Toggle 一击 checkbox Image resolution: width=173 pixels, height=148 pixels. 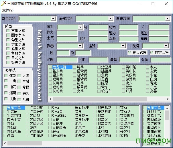point(6,81)
